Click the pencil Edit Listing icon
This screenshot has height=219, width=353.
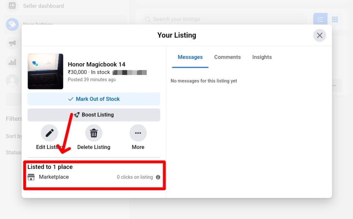click(50, 133)
